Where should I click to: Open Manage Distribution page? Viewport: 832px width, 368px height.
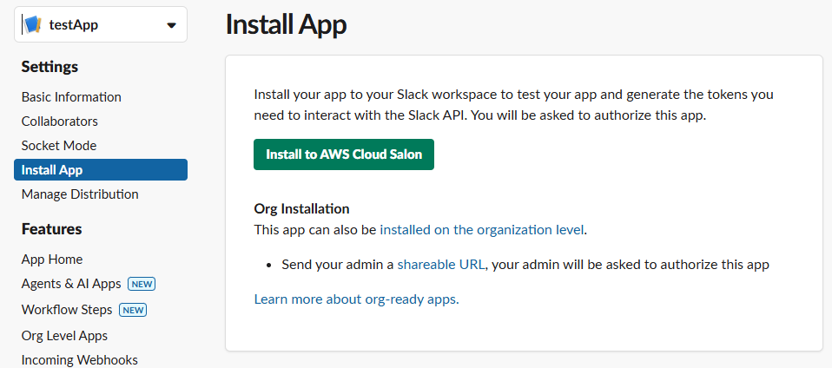[x=80, y=194]
